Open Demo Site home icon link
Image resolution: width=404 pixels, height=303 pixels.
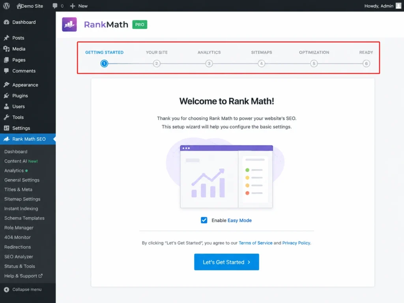(x=19, y=6)
